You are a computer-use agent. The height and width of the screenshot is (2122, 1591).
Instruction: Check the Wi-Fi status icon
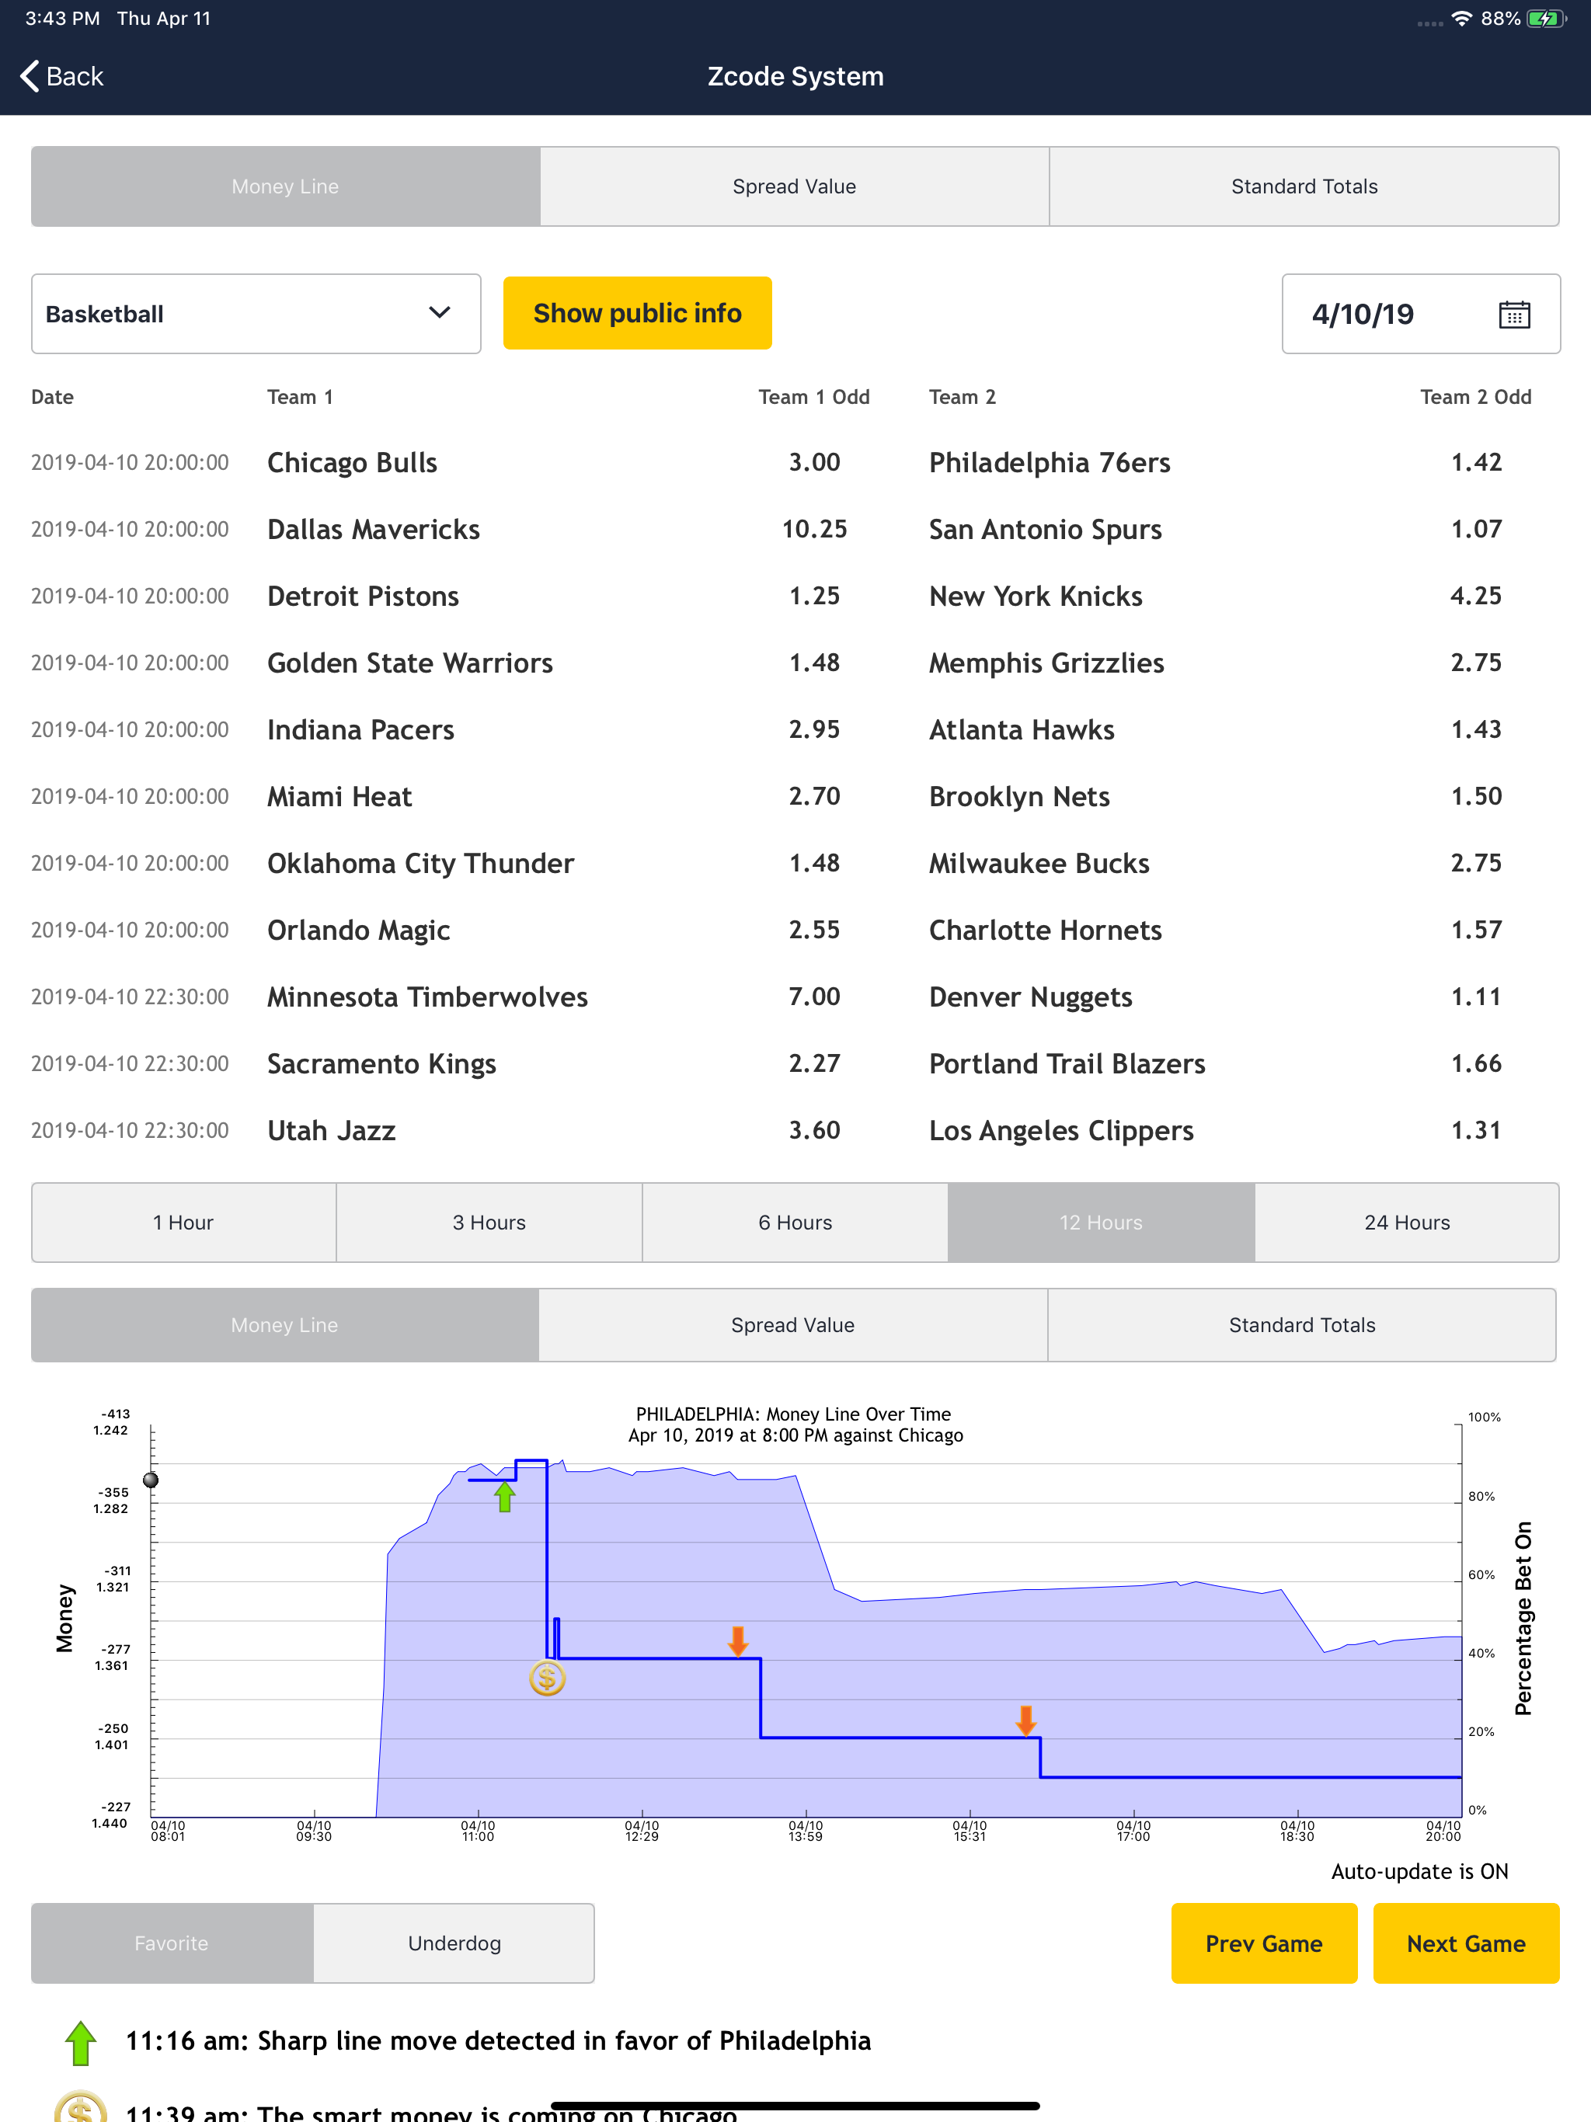[x=1461, y=18]
